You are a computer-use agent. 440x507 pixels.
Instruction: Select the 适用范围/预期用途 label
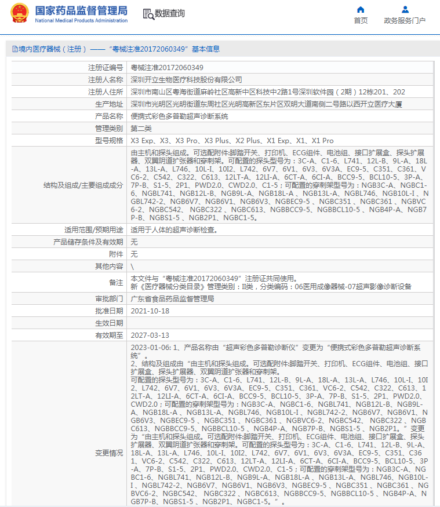click(94, 230)
